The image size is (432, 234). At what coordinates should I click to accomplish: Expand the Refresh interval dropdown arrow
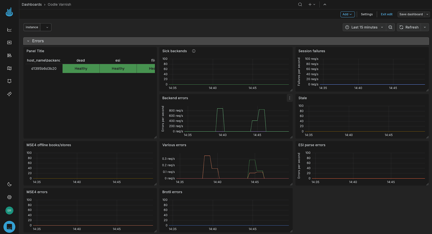click(x=425, y=27)
